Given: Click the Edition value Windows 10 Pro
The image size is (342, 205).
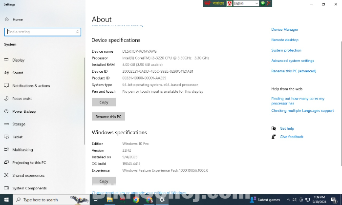Looking at the screenshot, I should (135, 143).
